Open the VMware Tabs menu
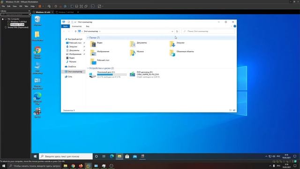The width and height of the screenshot is (300, 169). click(26, 6)
